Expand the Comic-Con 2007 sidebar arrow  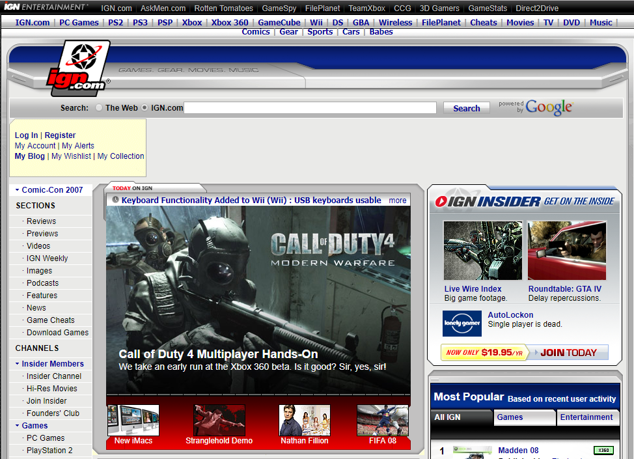[x=17, y=190]
